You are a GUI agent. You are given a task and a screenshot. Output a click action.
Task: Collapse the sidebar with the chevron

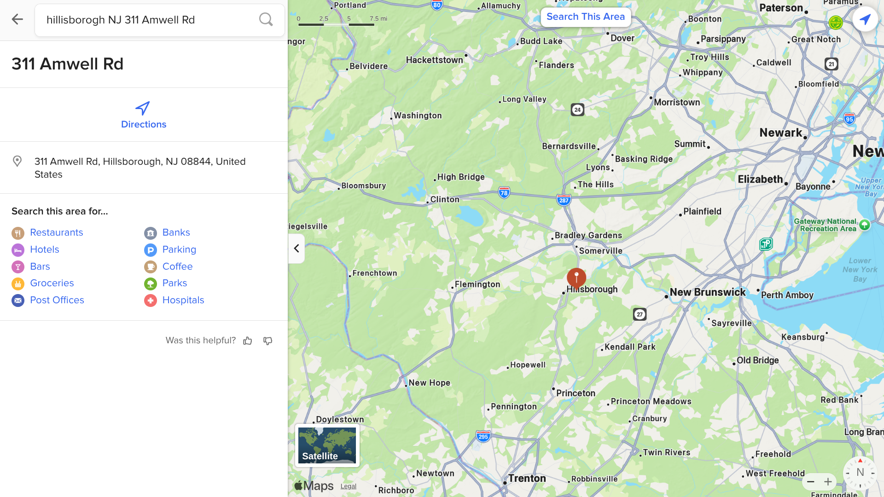point(297,248)
